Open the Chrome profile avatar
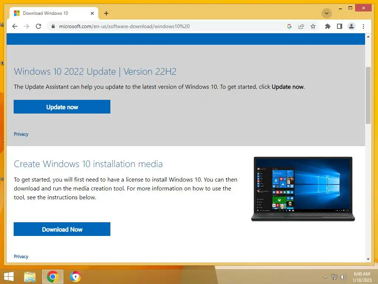The width and height of the screenshot is (378, 284). 351,26
